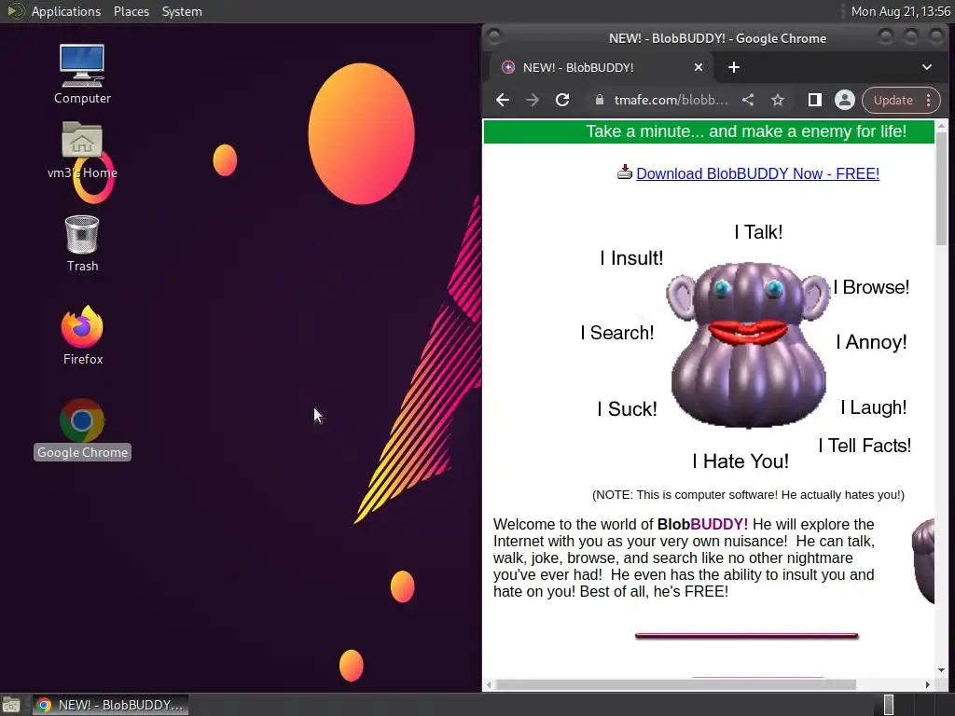Click the 'I Hate You!' label
Viewport: 955px width, 716px height.
pos(740,461)
